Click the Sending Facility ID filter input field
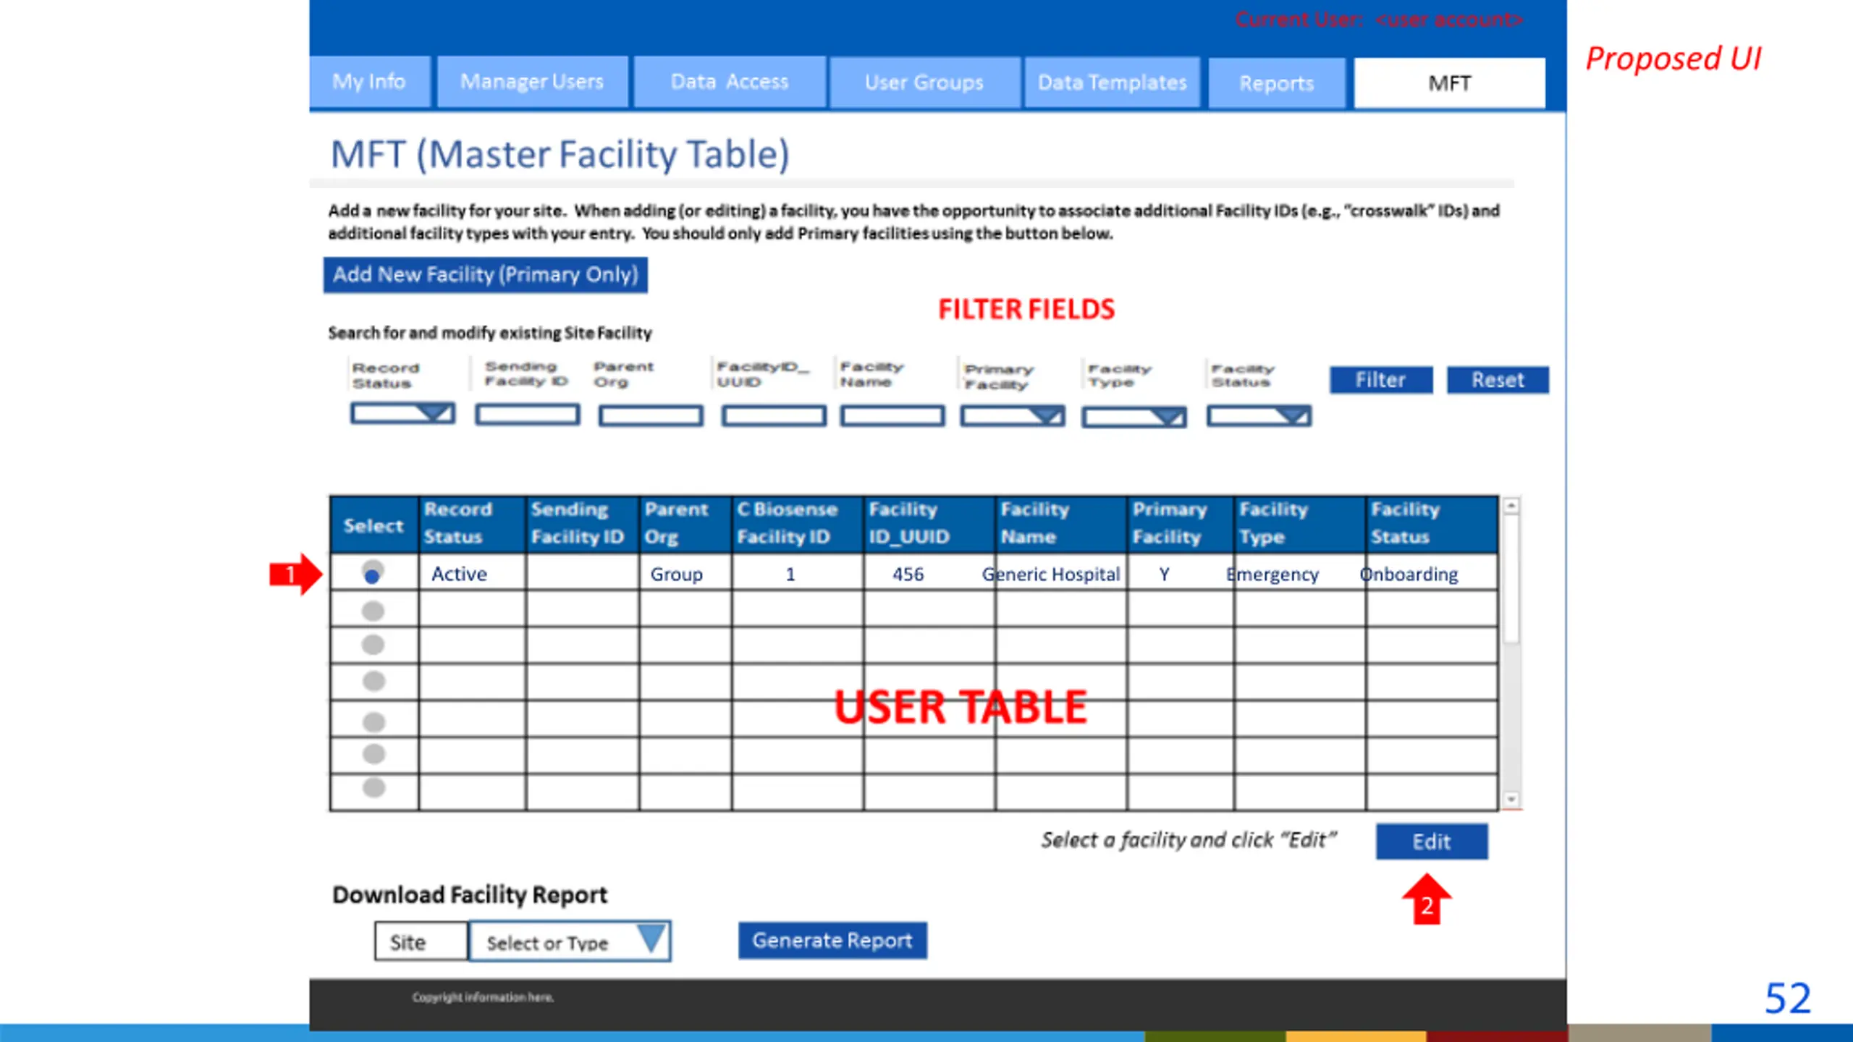This screenshot has height=1042, width=1853. click(x=527, y=415)
